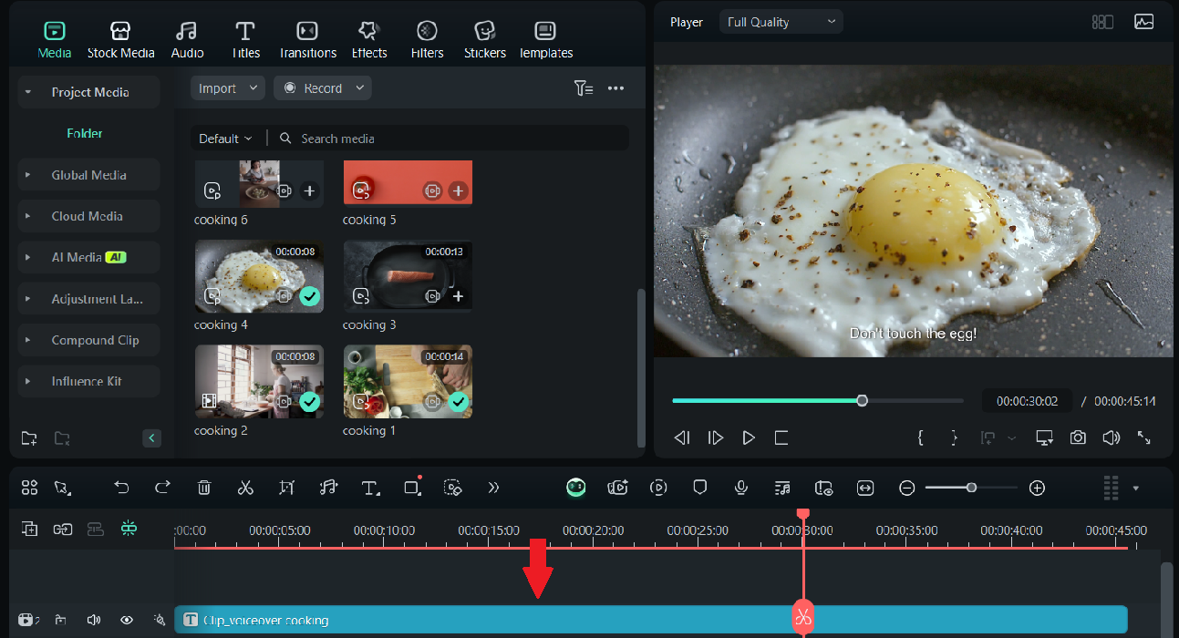The image size is (1179, 638).
Task: Toggle the track audio mute speaker
Action: pos(93,621)
